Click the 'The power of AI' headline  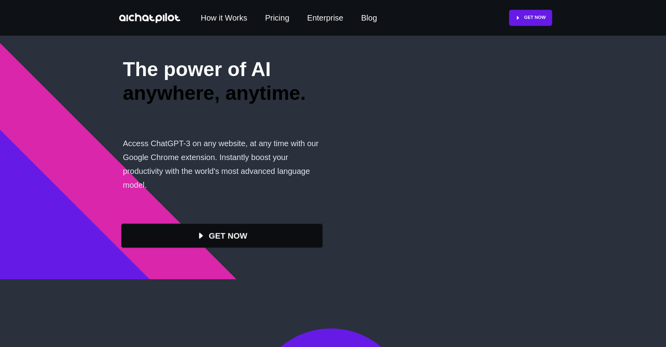tap(197, 69)
